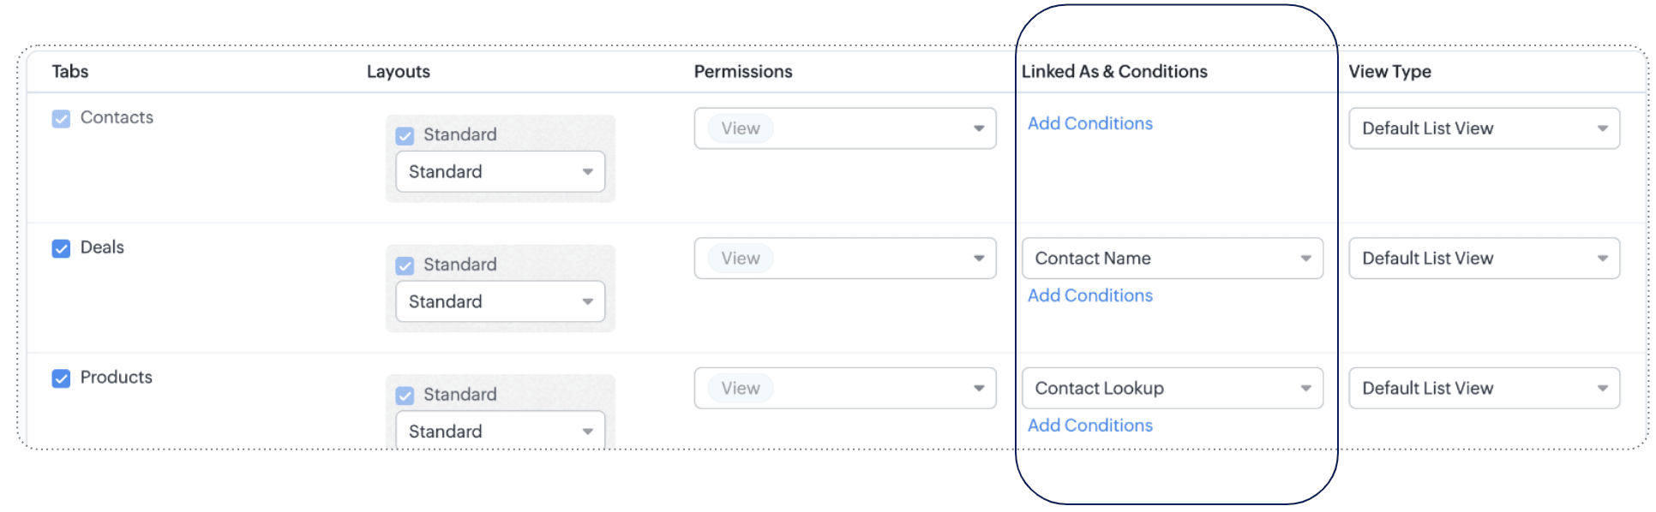Screen dimensions: 1656x512
Task: Expand the Products View permissions dropdown
Action: tap(844, 389)
